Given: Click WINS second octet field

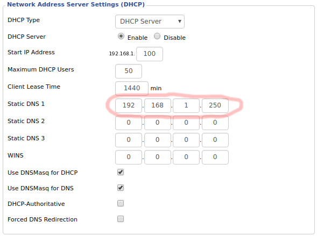Looking at the screenshot, I should (x=158, y=157).
